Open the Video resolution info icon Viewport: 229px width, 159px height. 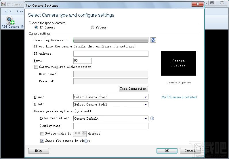152,118
